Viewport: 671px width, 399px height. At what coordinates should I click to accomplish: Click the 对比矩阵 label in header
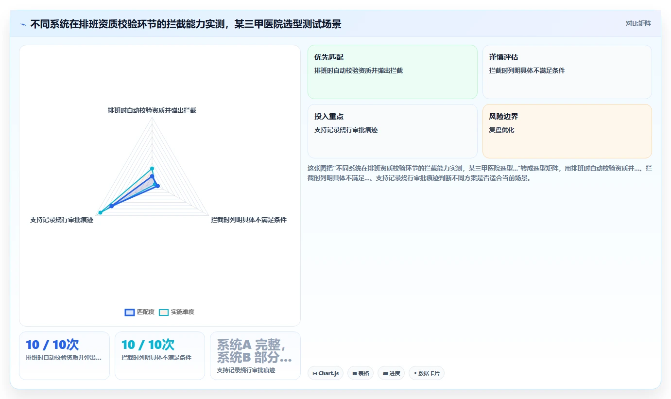click(638, 23)
